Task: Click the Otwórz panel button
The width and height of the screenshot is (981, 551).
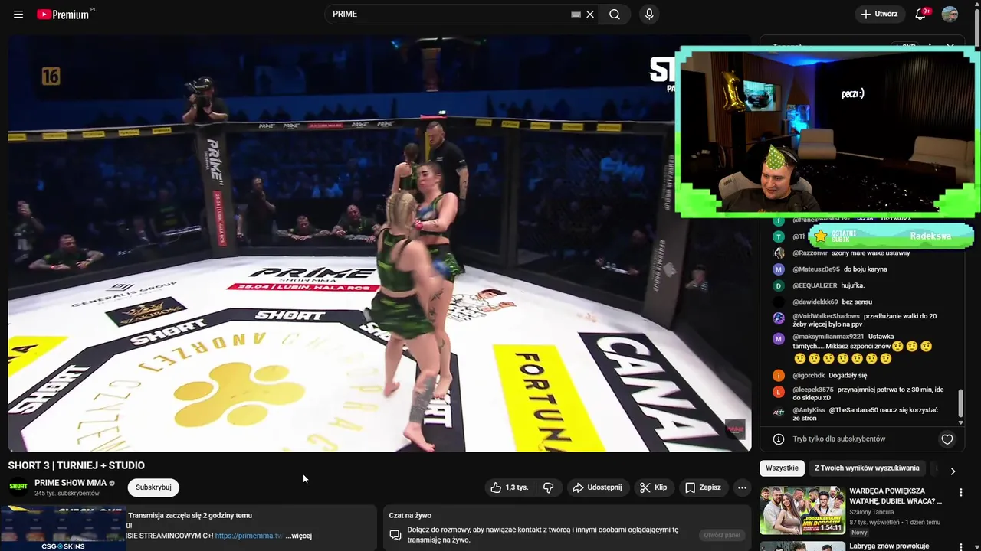Action: coord(722,535)
